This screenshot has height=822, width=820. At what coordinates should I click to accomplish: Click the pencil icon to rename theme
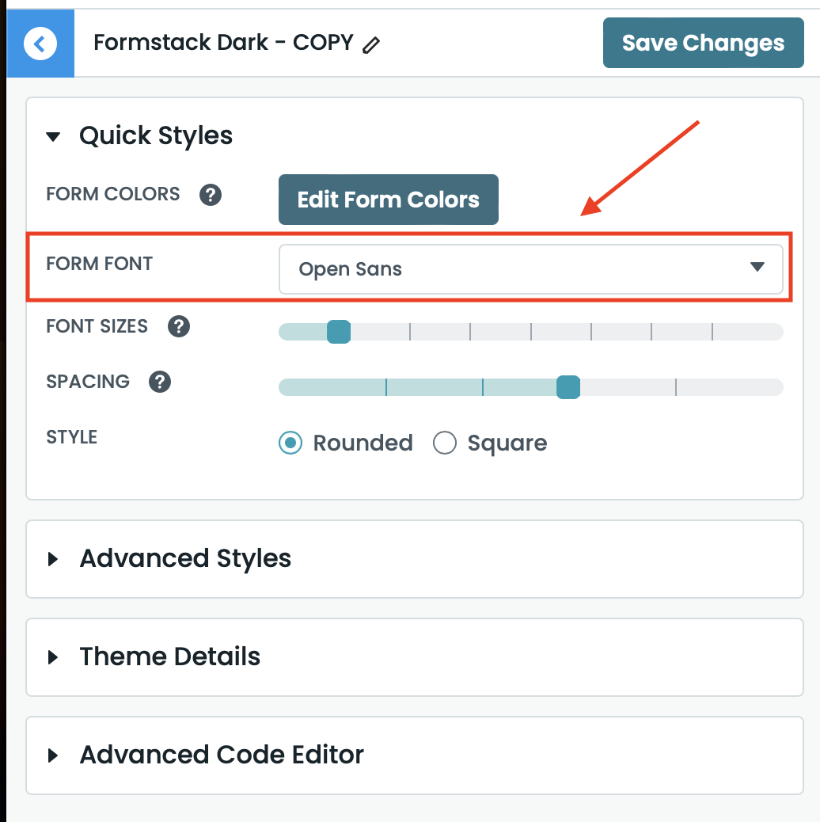click(x=370, y=46)
